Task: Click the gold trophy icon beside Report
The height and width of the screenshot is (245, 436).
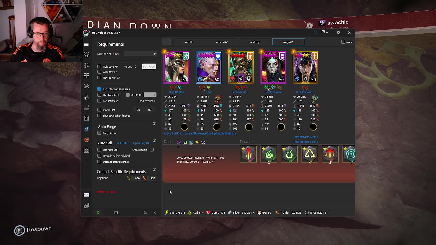Action: click(197, 143)
